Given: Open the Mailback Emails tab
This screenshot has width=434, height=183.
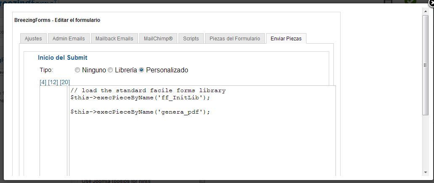Looking at the screenshot, I should pyautogui.click(x=114, y=38).
